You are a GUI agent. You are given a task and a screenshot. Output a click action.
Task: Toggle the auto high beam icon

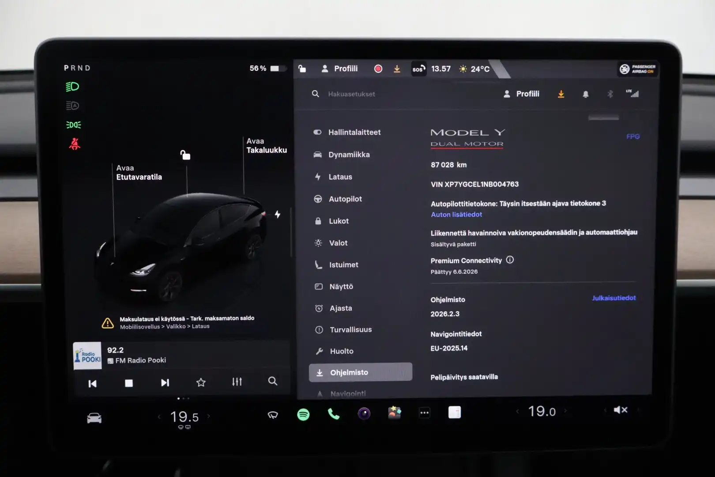pos(72,106)
